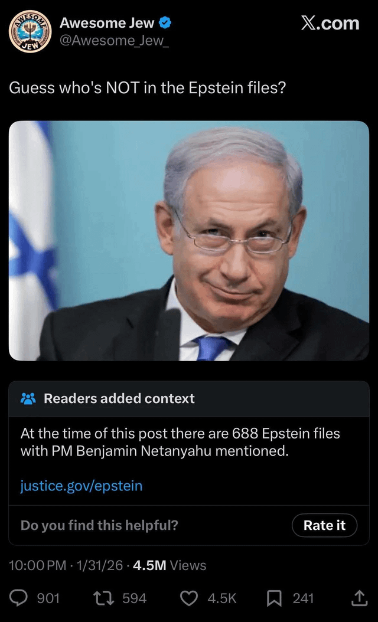Open the @Awesome_Jew_ handle
Screen dimensions: 378x622
[x=115, y=41]
